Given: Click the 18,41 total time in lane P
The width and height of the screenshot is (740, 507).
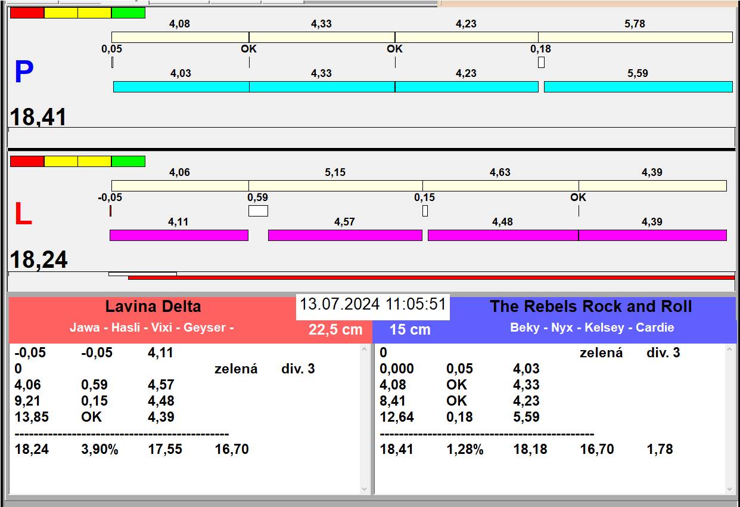Looking at the screenshot, I should point(38,118).
